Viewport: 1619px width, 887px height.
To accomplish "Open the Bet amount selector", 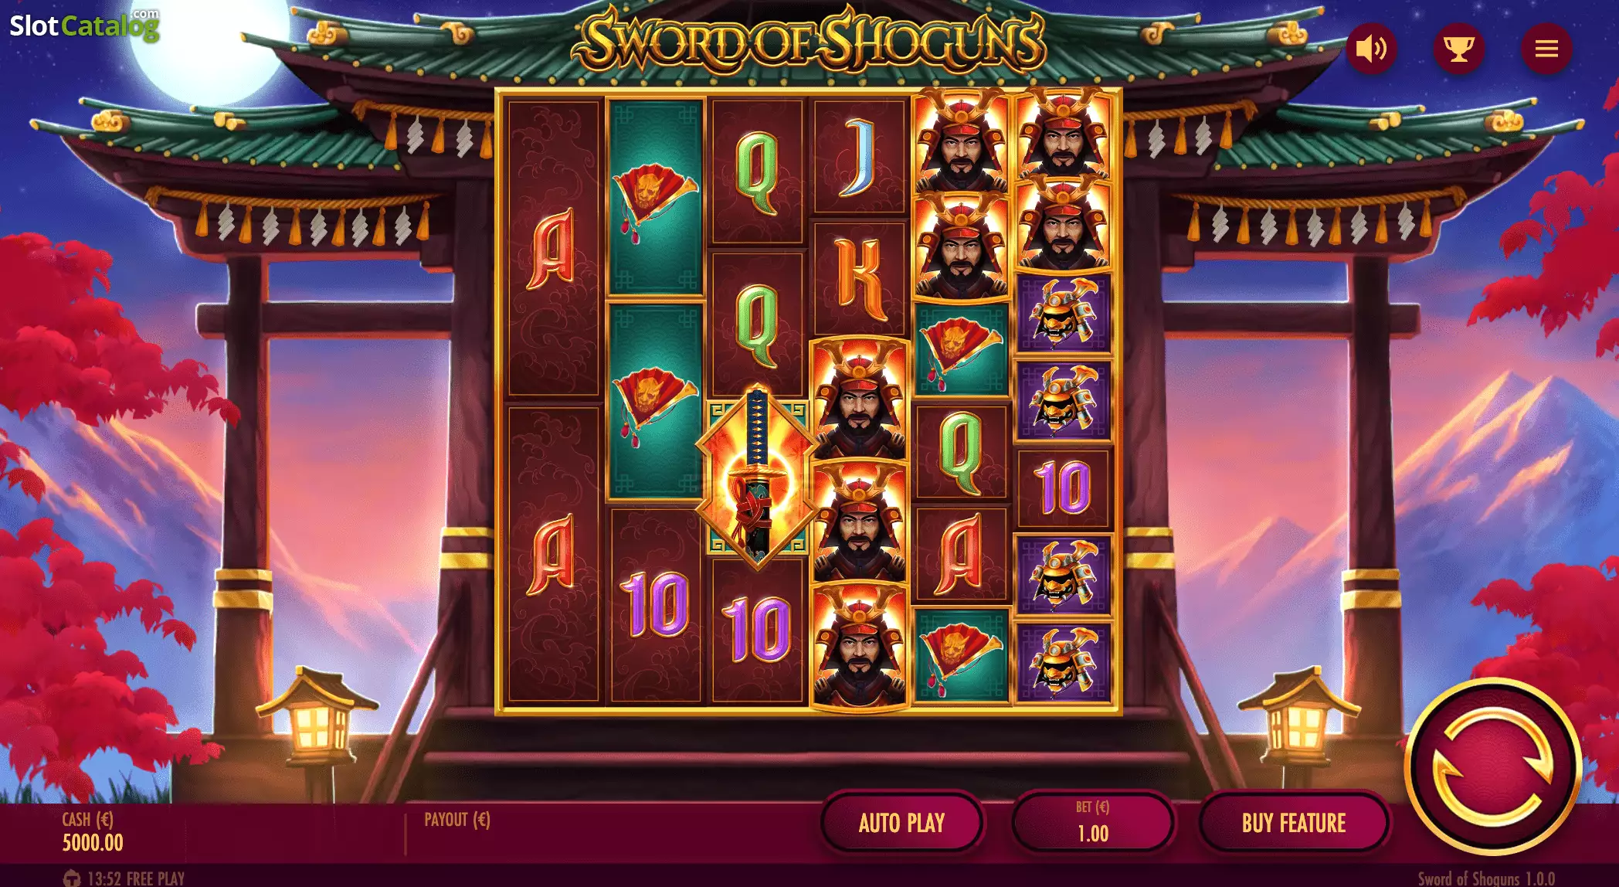I will (x=1093, y=823).
